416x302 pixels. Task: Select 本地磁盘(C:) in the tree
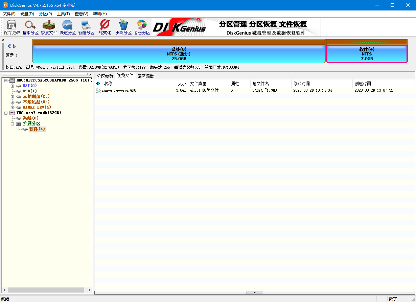(x=37, y=96)
